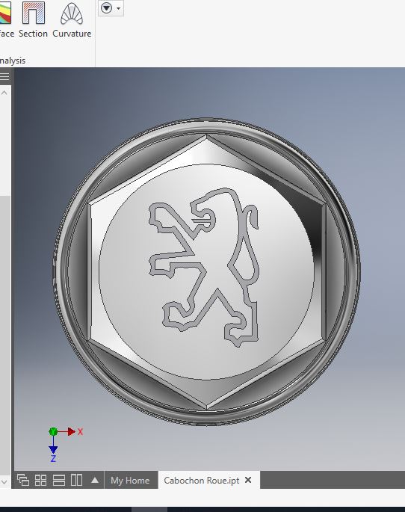Image resolution: width=405 pixels, height=512 pixels.
Task: Select the Cabochon Roue.ipt document tab
Action: [x=201, y=481]
